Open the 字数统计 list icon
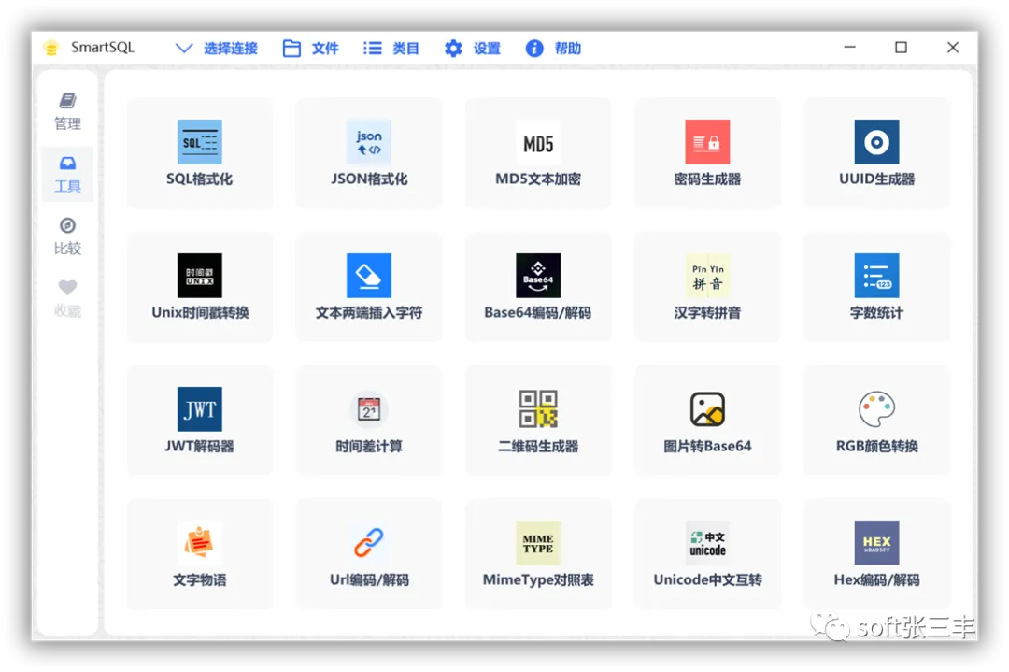Screen dimensions: 1009x672 876,276
